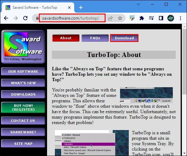Screen dimensions: 187x156
Task: Open a new browser tab
Action: coord(81,8)
